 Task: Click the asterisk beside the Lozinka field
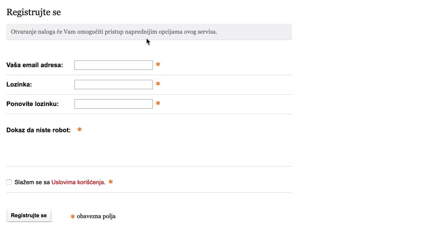[158, 84]
